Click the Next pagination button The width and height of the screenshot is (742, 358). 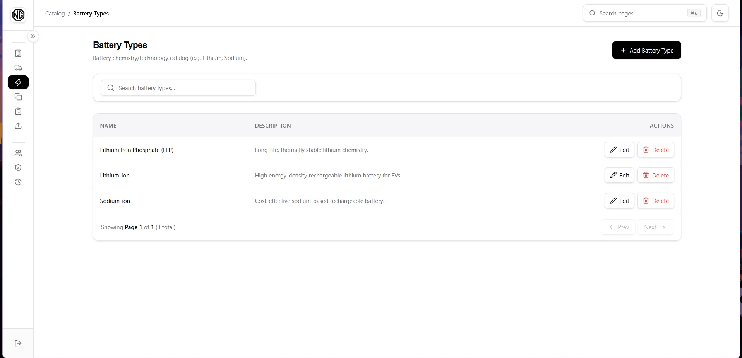[x=655, y=227]
